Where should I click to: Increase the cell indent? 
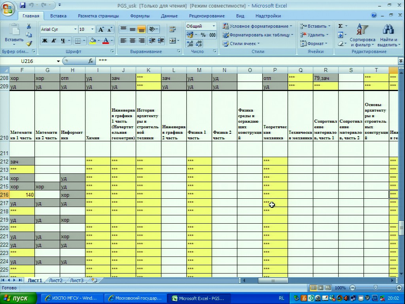click(x=161, y=41)
